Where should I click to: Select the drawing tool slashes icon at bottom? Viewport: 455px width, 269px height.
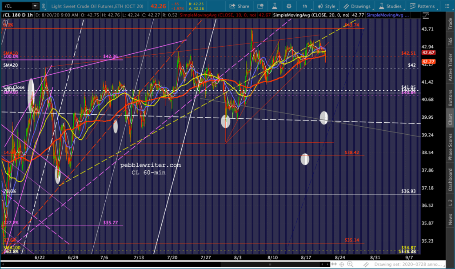(366, 265)
